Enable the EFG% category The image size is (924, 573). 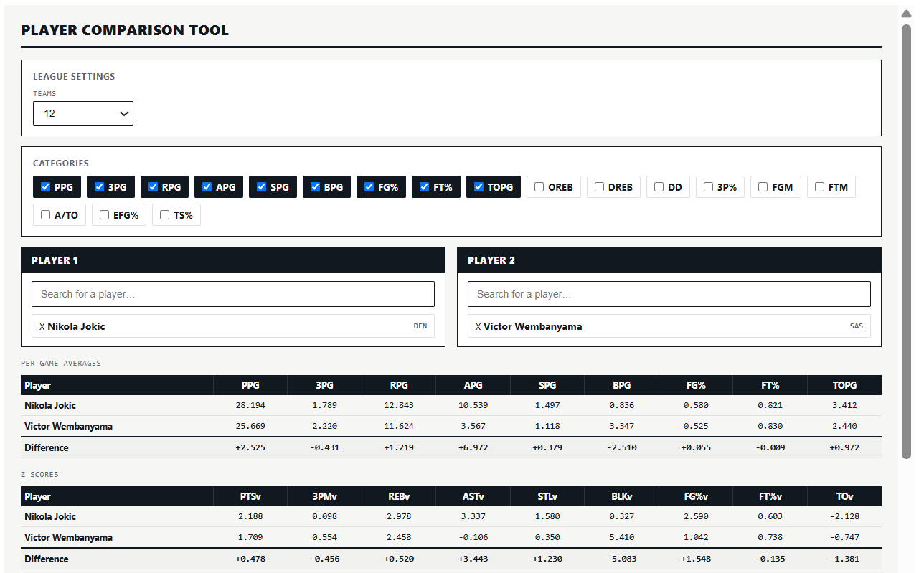(105, 215)
